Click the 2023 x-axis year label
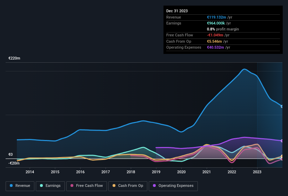The height and width of the screenshot is (196, 288). pyautogui.click(x=257, y=172)
